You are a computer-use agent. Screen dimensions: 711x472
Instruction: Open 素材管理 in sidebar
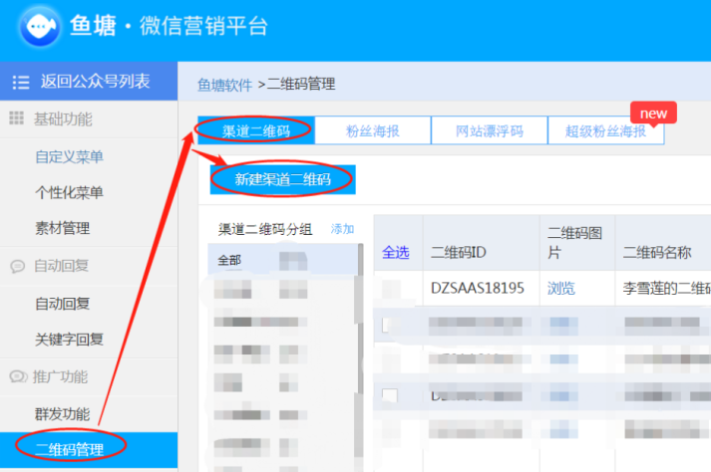(x=63, y=228)
